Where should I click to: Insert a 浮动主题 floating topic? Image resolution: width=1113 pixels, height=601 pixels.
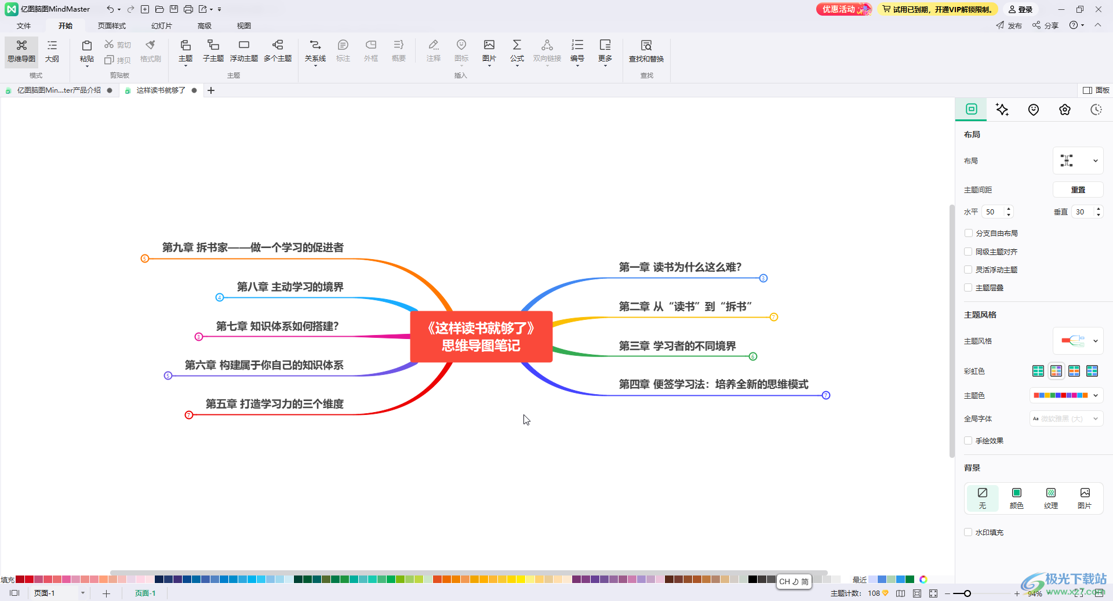click(244, 51)
